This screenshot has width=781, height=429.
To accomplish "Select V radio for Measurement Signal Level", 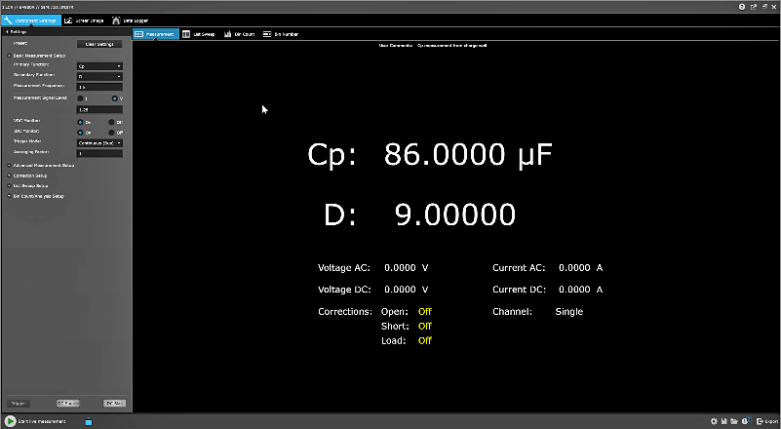I will tap(115, 98).
